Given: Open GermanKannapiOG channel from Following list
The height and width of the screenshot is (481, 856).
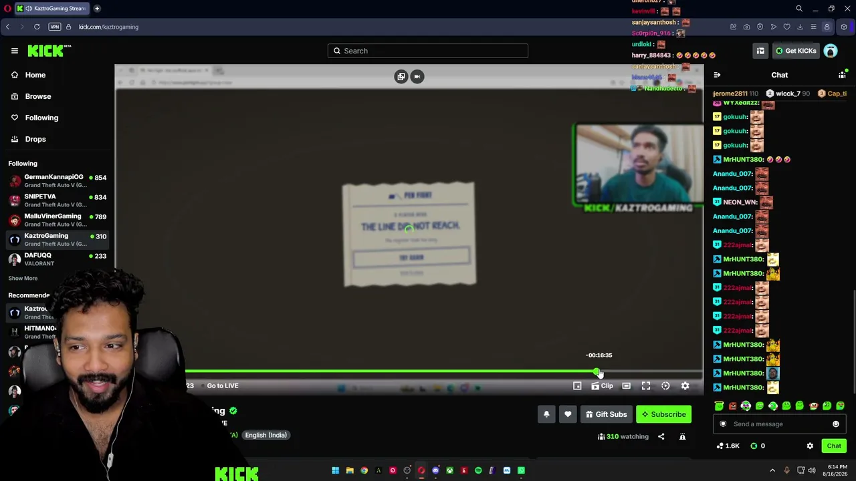Looking at the screenshot, I should tap(58, 181).
